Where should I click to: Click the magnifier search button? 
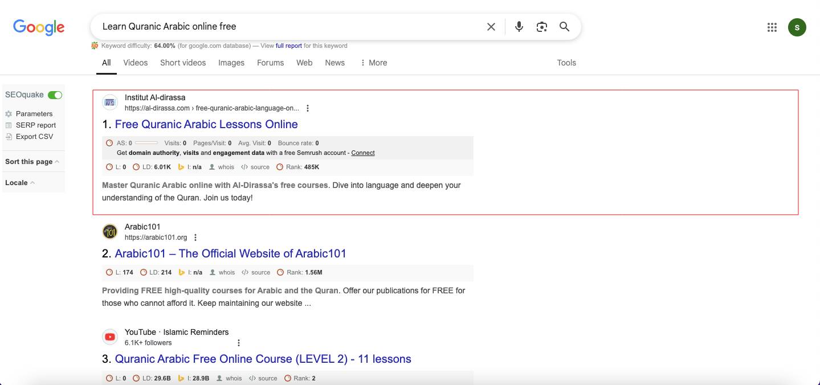pos(564,27)
